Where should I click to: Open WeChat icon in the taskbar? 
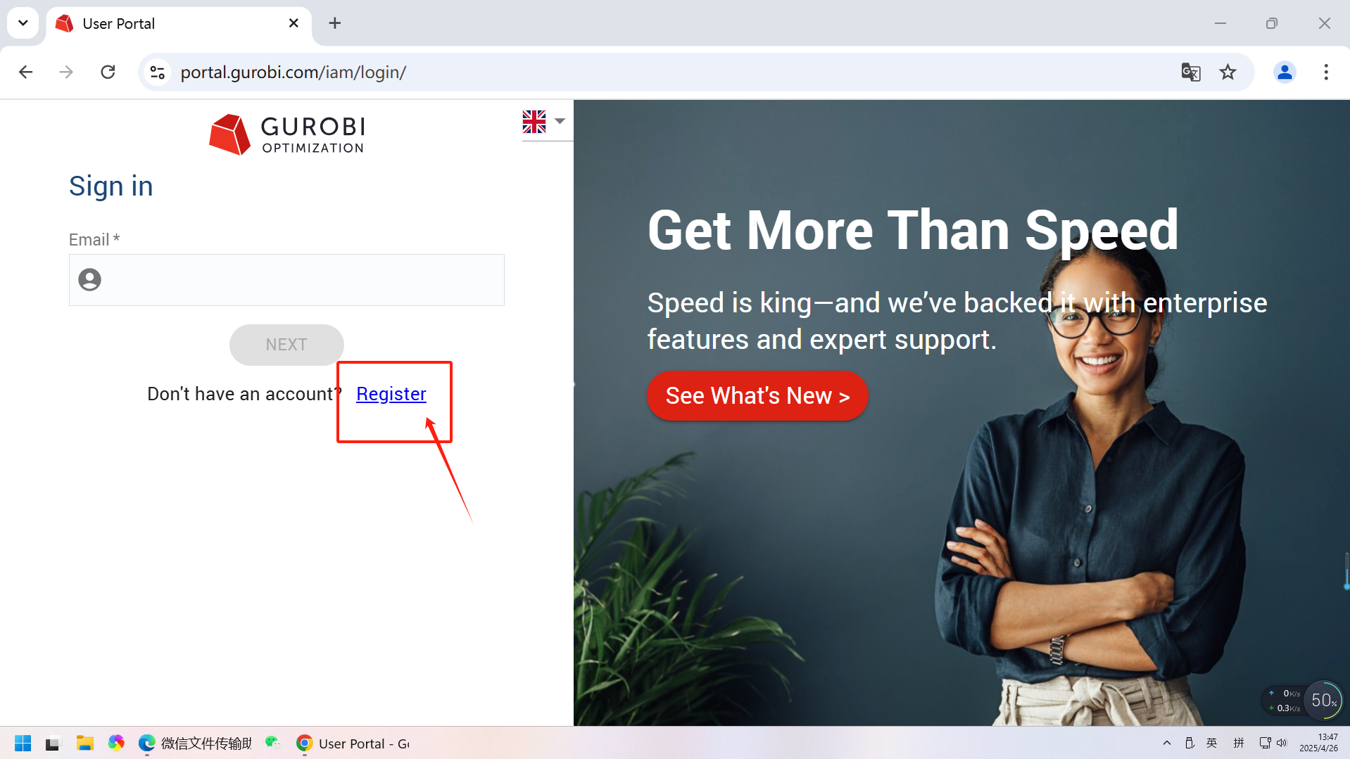click(272, 743)
